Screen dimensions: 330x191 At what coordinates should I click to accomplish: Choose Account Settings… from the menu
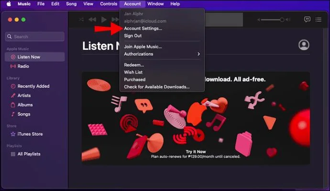coord(162,28)
